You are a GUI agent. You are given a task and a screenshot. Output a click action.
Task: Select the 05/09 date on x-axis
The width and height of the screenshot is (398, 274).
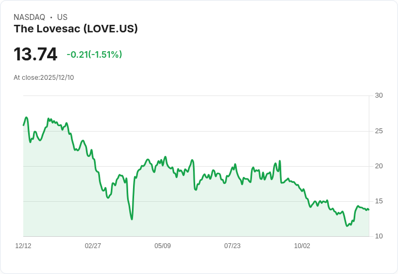[x=163, y=246]
